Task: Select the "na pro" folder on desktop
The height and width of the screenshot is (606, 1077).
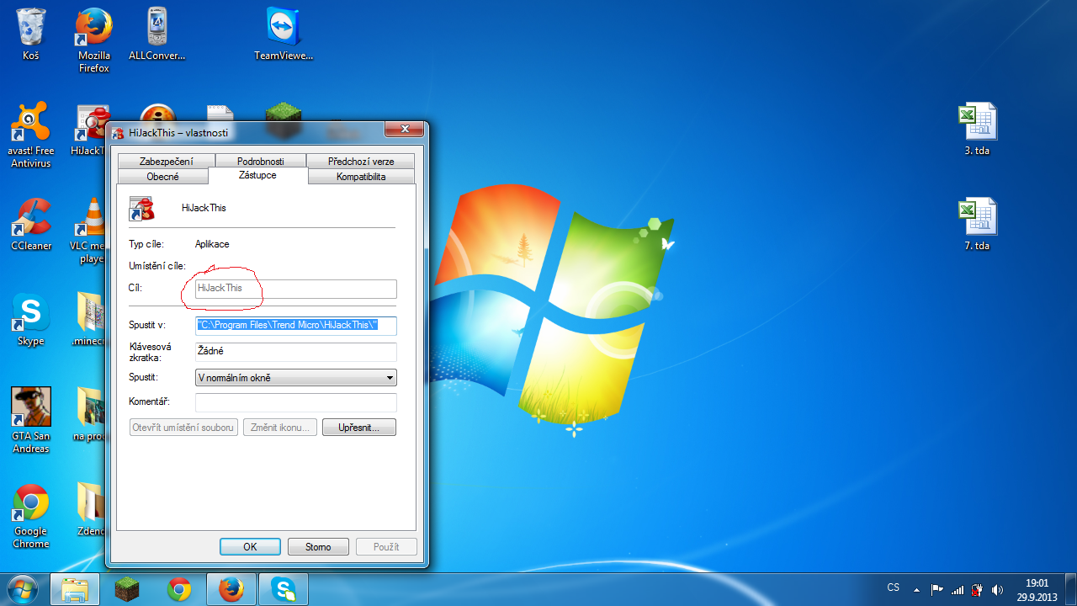Action: tap(89, 415)
